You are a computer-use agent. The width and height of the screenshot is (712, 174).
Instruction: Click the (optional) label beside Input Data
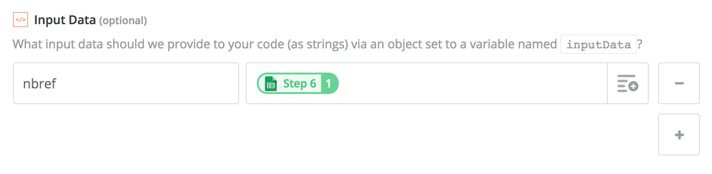pyautogui.click(x=123, y=21)
